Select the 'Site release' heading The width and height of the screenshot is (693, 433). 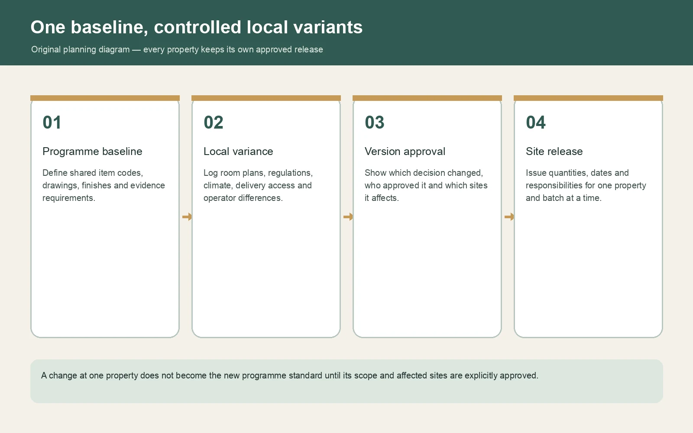[x=554, y=152]
